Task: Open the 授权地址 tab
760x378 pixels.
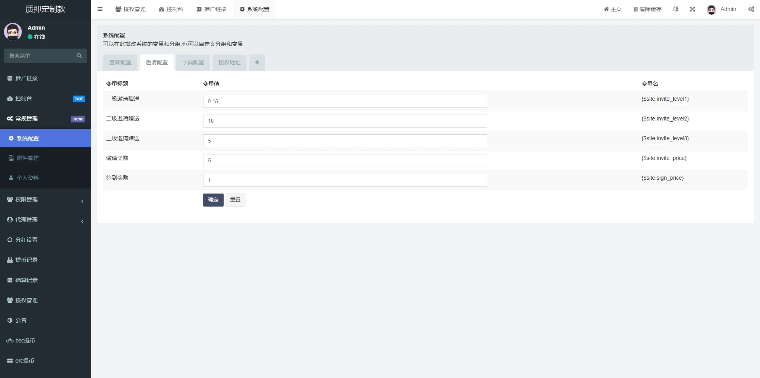Action: [230, 62]
